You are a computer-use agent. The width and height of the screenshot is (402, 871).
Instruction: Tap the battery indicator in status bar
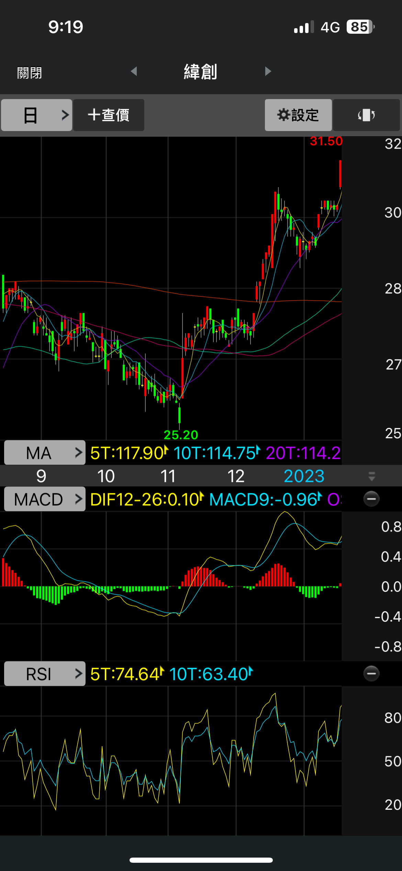pos(360,27)
